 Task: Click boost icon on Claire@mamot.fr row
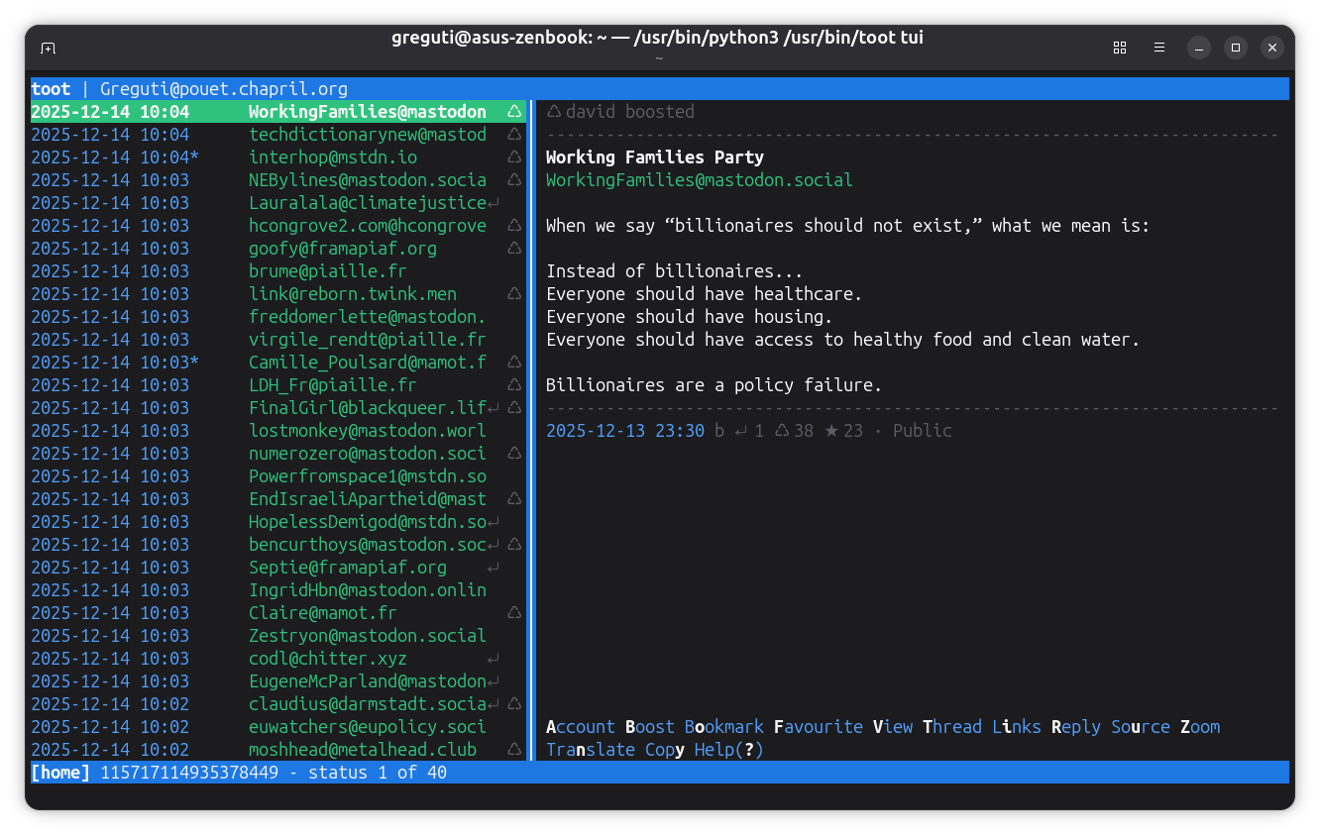[x=513, y=613]
